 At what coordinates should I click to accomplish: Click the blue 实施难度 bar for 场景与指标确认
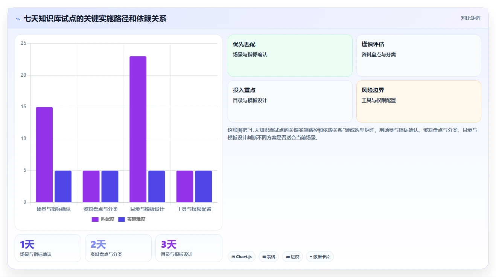[x=63, y=186]
